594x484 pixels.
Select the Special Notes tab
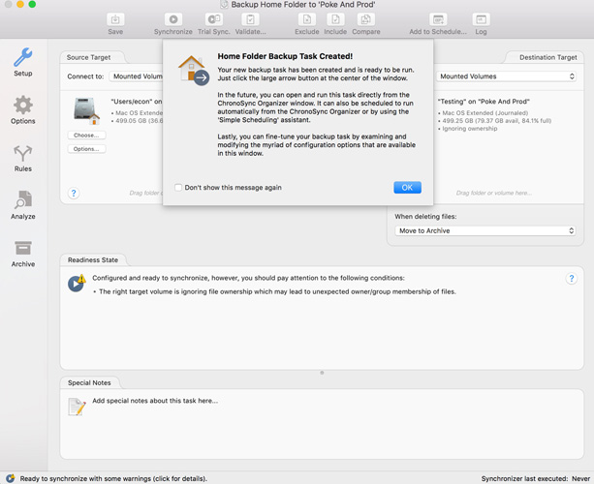pos(89,382)
